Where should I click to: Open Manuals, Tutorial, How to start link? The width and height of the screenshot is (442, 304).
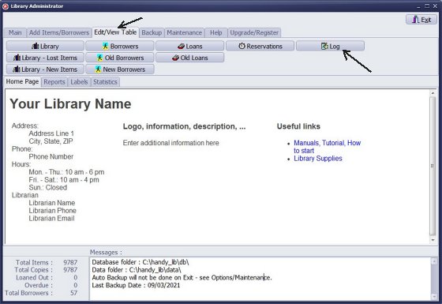(328, 147)
